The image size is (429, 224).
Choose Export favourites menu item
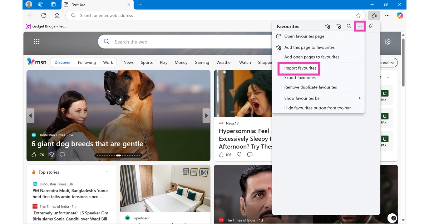pyautogui.click(x=300, y=77)
